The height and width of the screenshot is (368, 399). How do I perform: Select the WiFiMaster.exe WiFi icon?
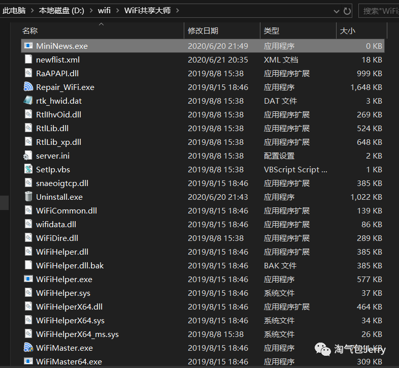point(28,347)
